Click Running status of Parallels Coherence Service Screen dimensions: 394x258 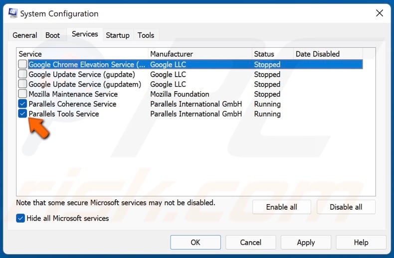pyautogui.click(x=267, y=104)
